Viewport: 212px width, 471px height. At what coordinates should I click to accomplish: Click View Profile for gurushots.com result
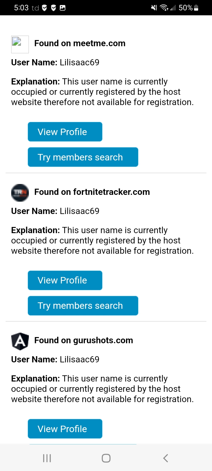pyautogui.click(x=65, y=429)
